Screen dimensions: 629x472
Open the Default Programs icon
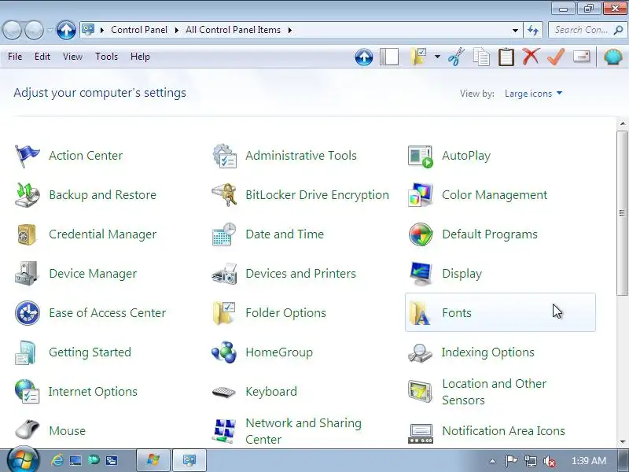[421, 234]
